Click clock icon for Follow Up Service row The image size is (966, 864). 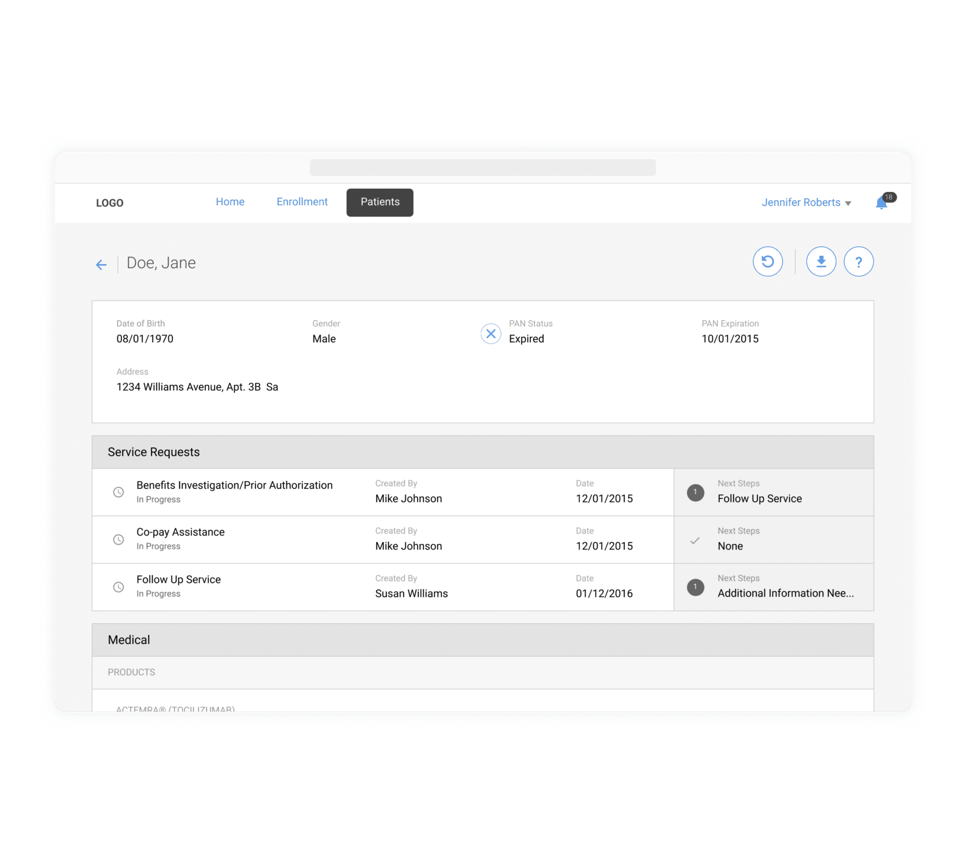pyautogui.click(x=118, y=587)
